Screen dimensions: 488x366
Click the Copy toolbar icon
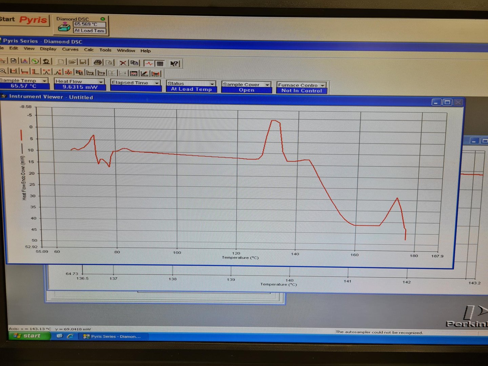pyautogui.click(x=135, y=63)
